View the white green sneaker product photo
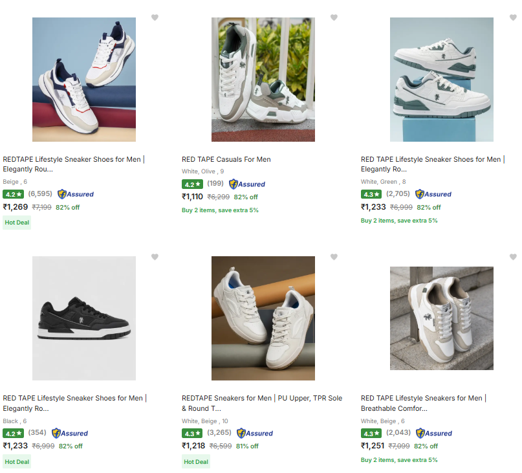Image resolution: width=522 pixels, height=473 pixels. coord(442,80)
